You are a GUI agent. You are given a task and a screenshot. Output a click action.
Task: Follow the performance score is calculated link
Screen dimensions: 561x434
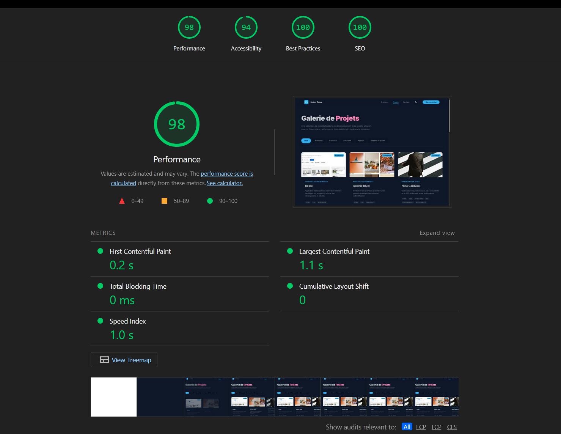pos(226,174)
